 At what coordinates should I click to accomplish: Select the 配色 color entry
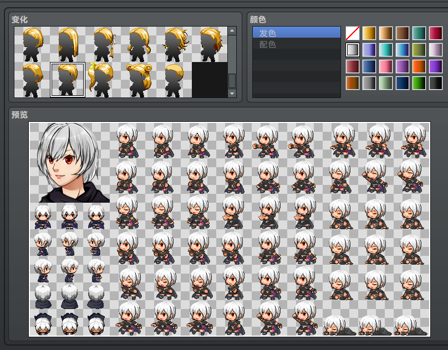296,43
